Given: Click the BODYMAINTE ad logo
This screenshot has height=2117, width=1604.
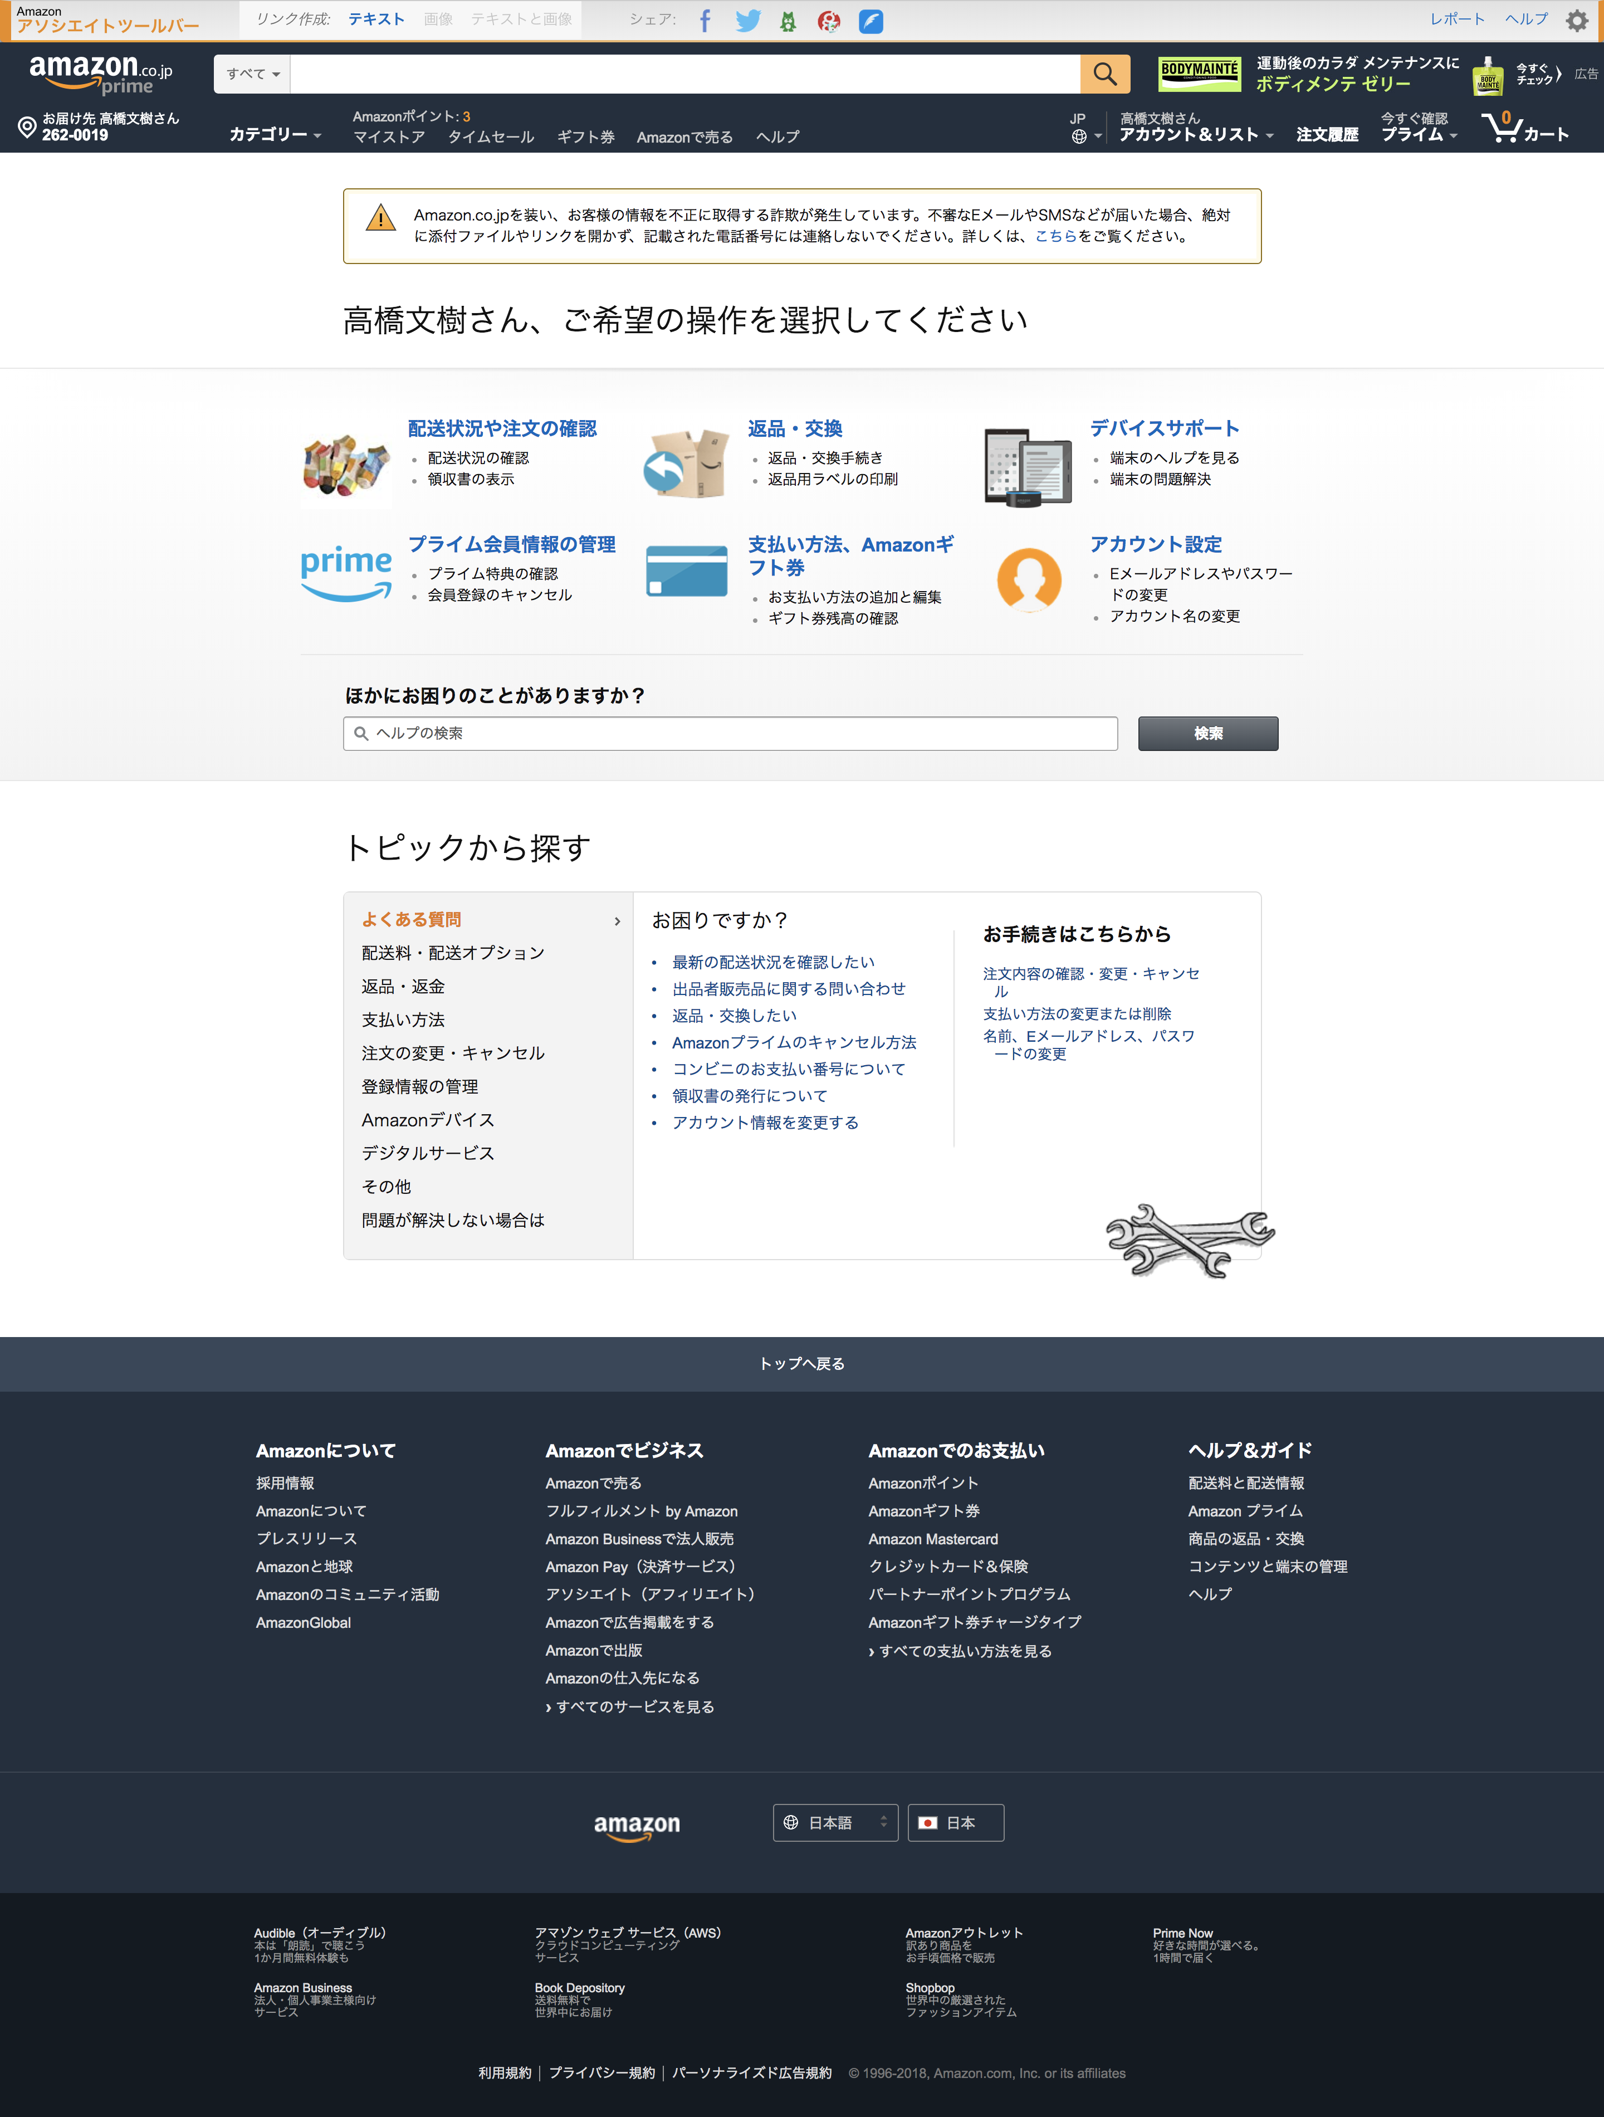Looking at the screenshot, I should click(1199, 74).
